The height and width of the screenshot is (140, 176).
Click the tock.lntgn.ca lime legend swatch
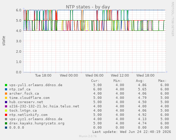[6, 111]
